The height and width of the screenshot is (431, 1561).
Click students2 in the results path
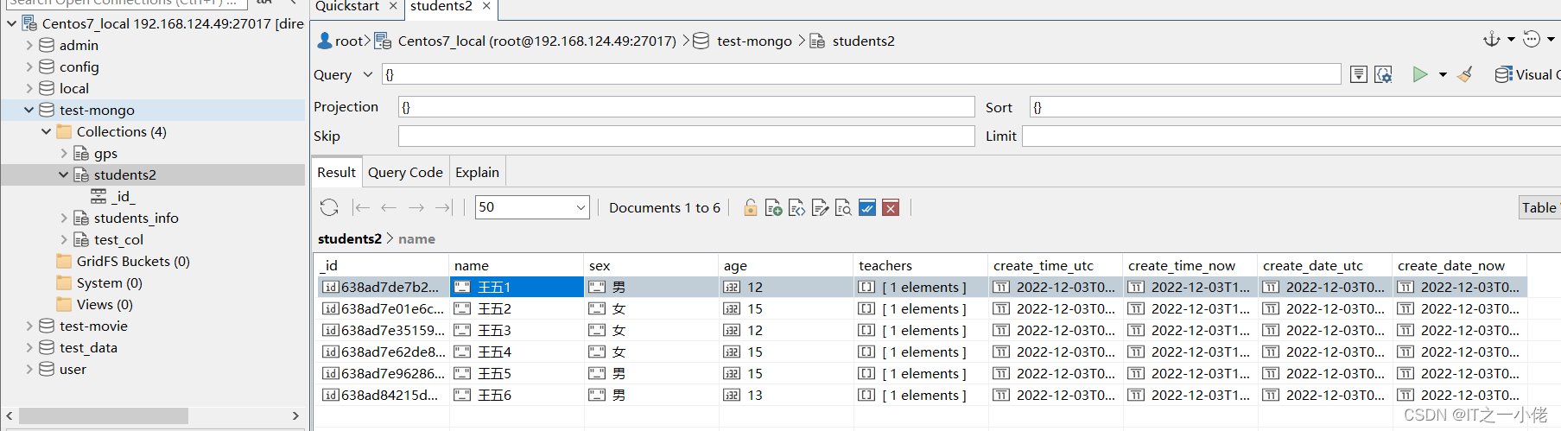(x=350, y=238)
